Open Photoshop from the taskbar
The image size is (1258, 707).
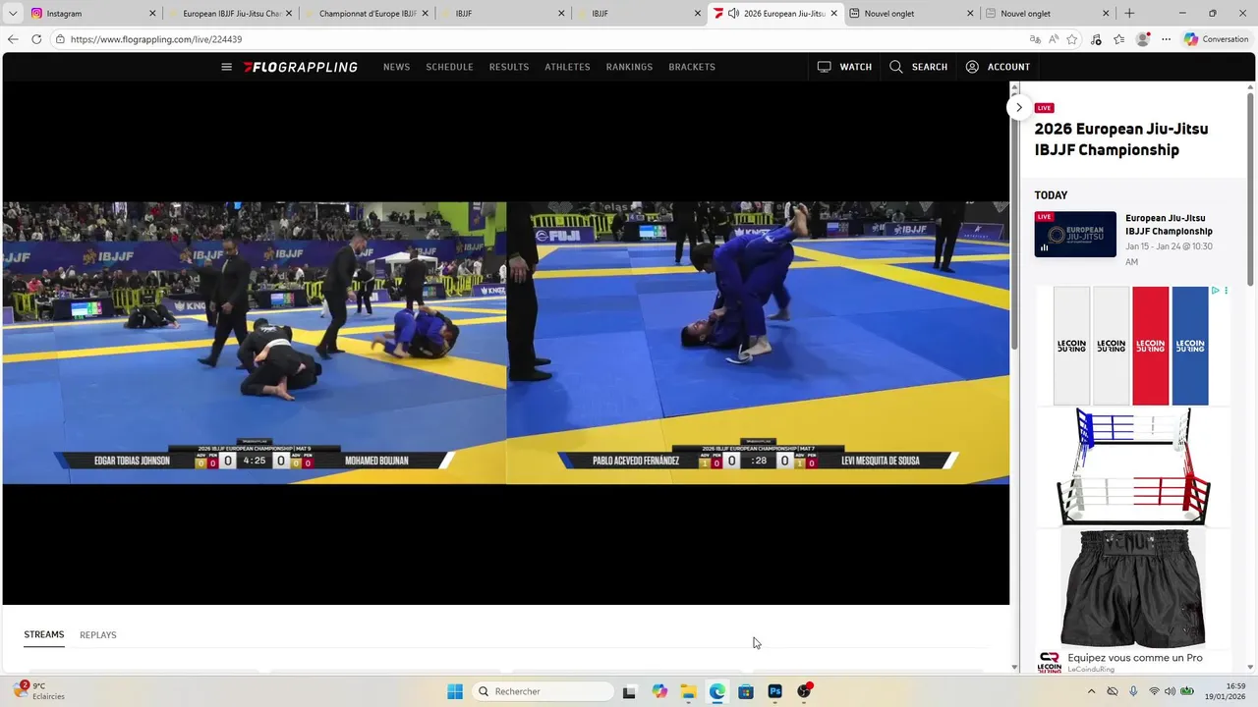774,691
